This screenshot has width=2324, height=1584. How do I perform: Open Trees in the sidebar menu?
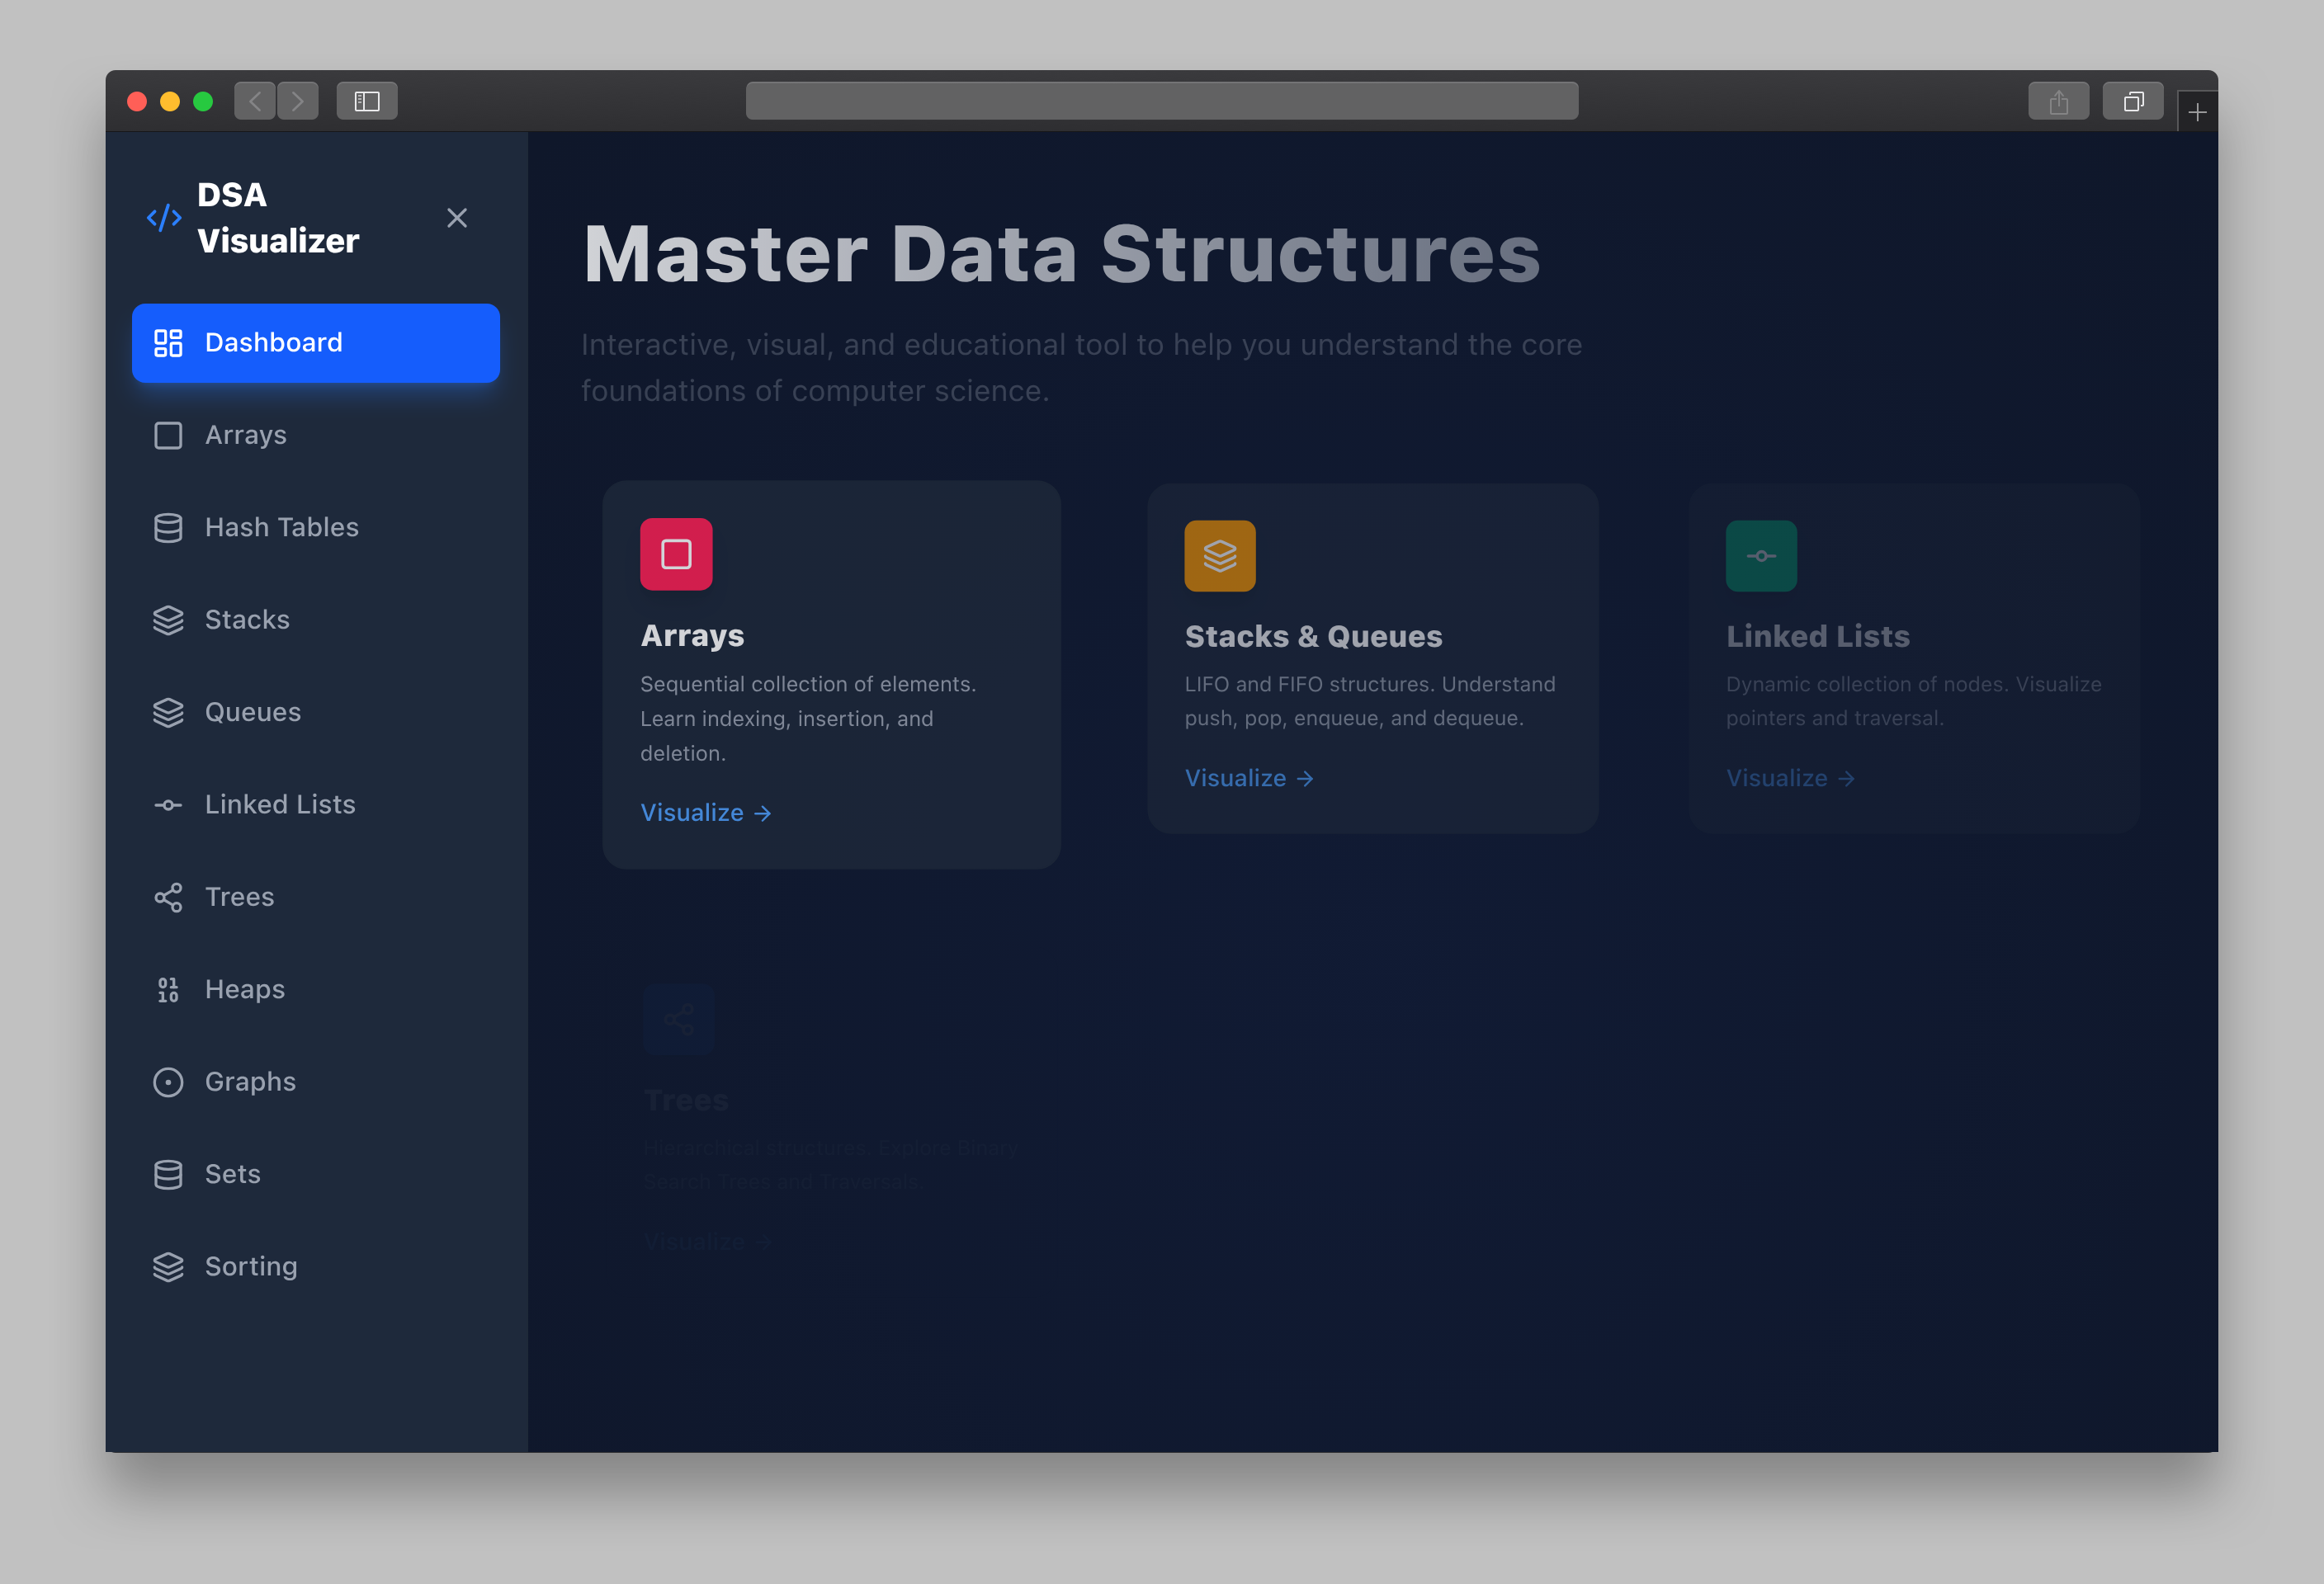click(x=316, y=898)
